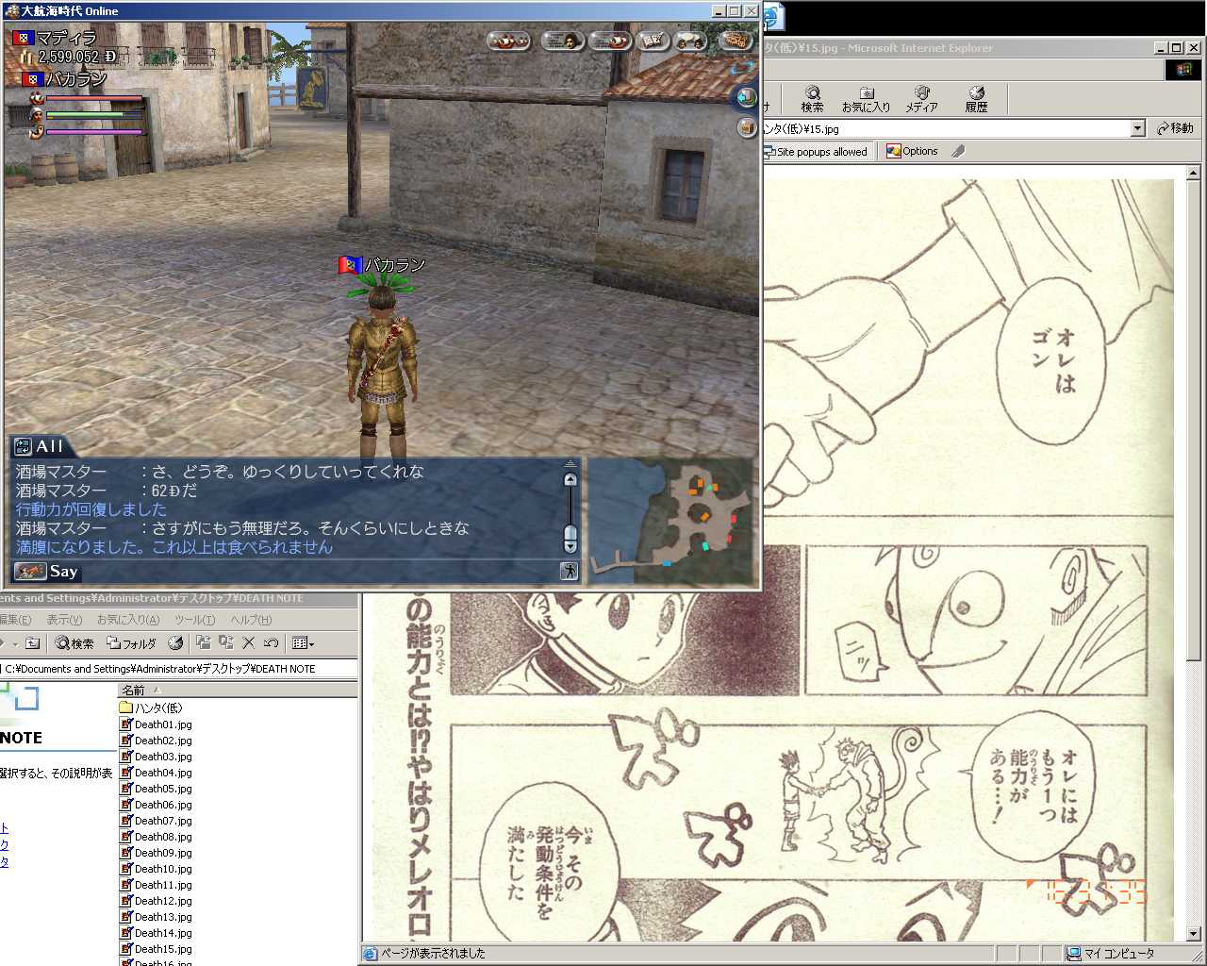Open the single ship menu icon

coord(611,41)
